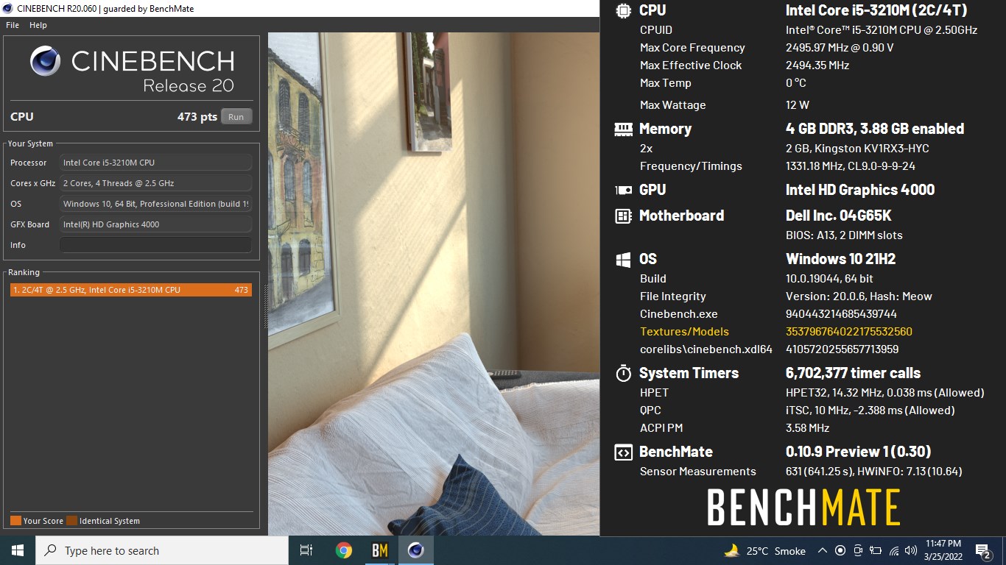Open the clock showing 11:47 PM
Image resolution: width=1006 pixels, height=565 pixels.
point(943,550)
